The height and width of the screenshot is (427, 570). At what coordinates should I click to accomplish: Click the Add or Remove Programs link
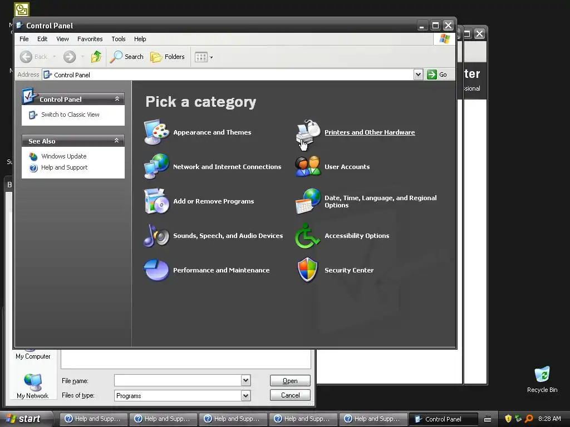coord(214,201)
